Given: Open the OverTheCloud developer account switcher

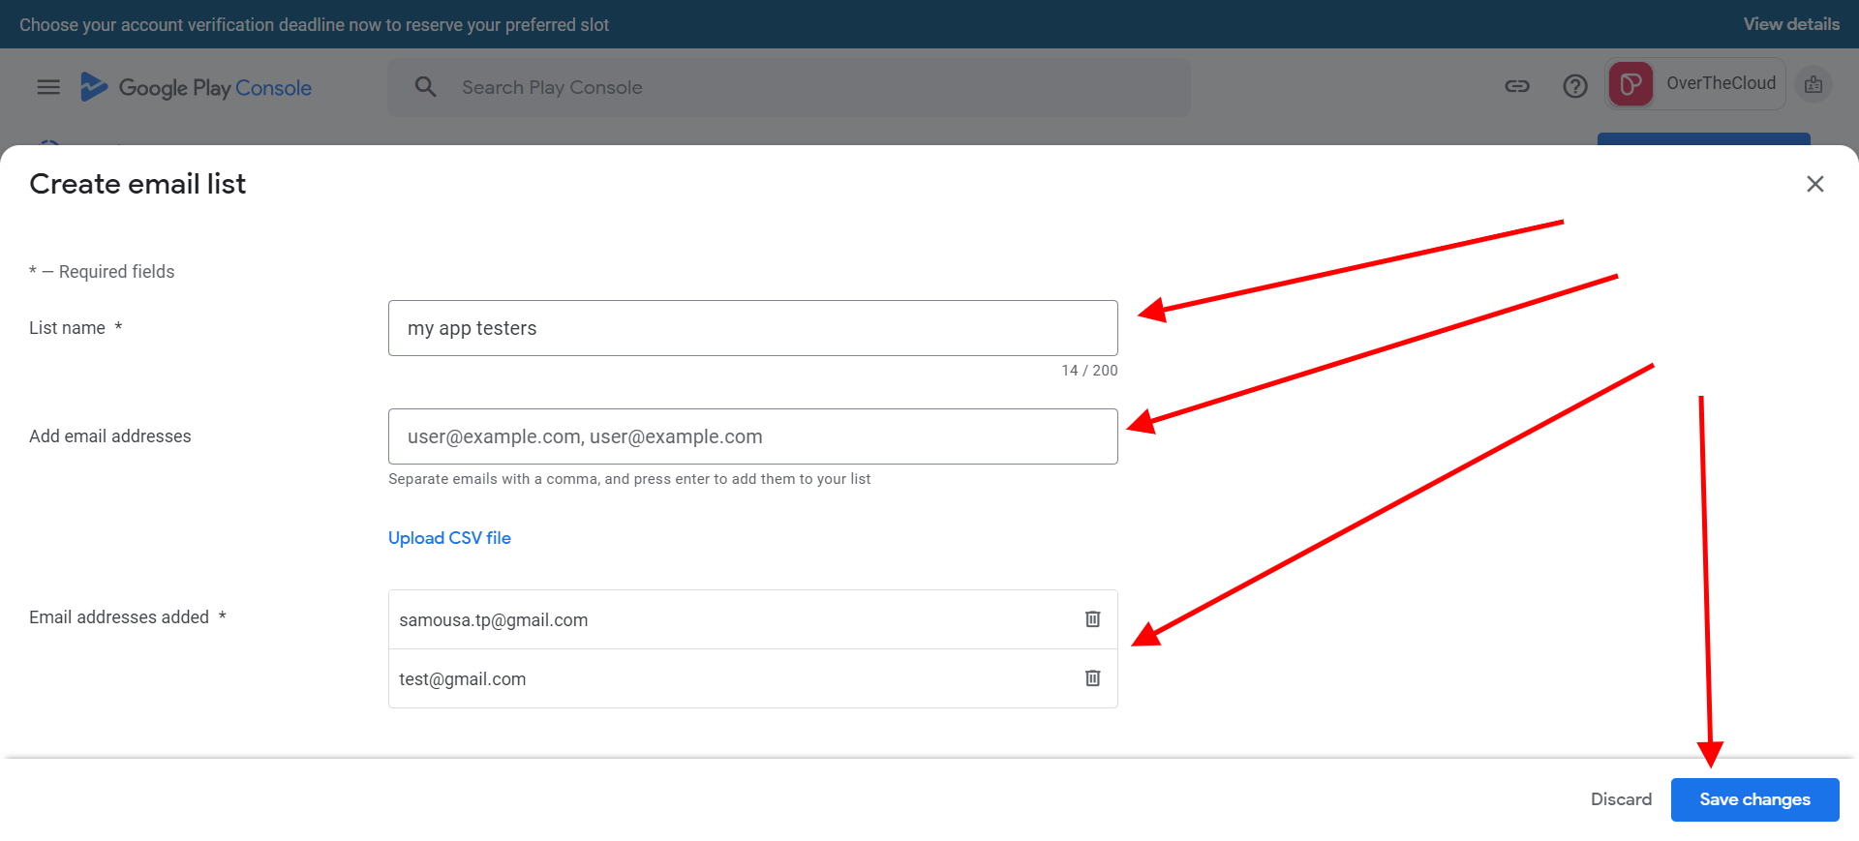Looking at the screenshot, I should (1696, 84).
